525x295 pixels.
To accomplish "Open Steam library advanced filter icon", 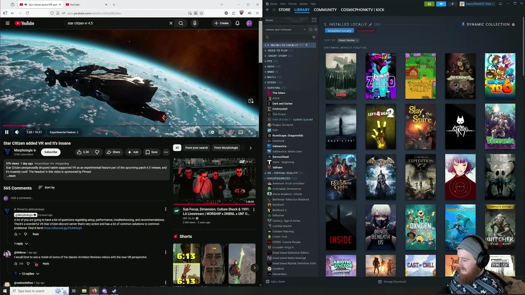I will pos(314,37).
